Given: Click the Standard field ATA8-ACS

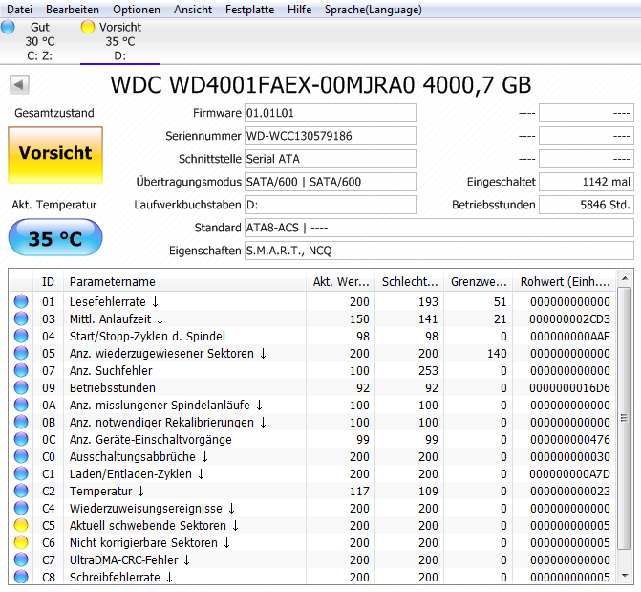Looking at the screenshot, I should click(439, 228).
